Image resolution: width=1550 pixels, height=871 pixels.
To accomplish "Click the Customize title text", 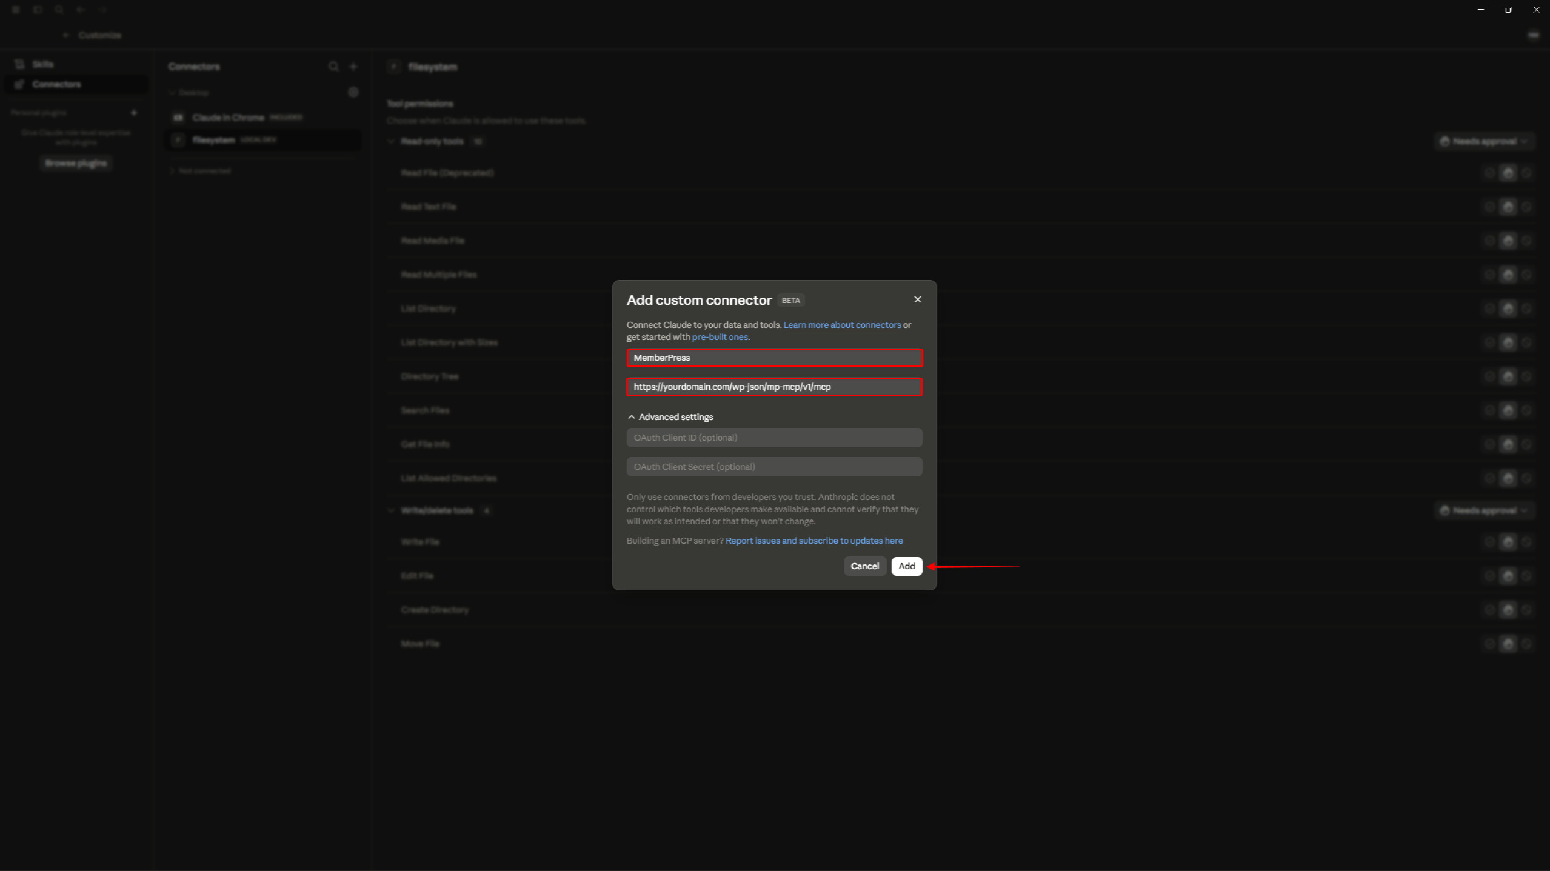I will [99, 35].
